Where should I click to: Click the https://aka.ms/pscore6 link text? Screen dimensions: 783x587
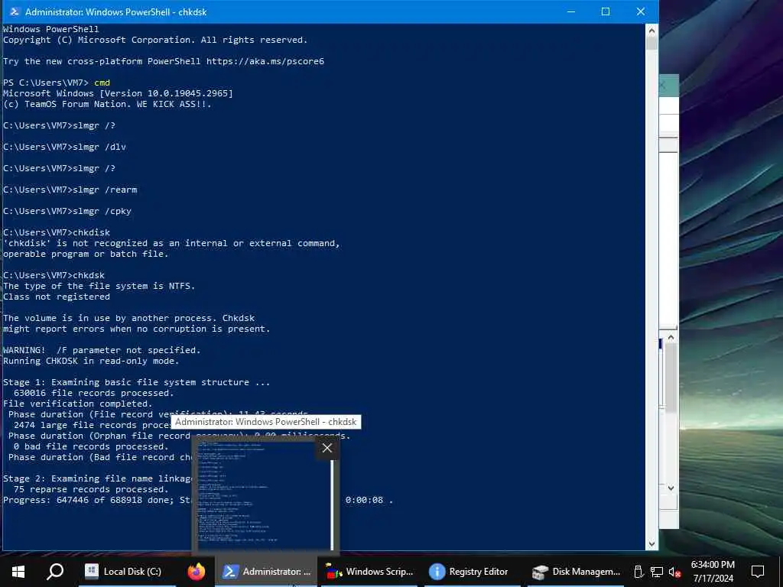[x=265, y=61]
